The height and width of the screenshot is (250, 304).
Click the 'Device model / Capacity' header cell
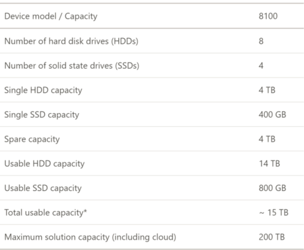click(x=51, y=16)
